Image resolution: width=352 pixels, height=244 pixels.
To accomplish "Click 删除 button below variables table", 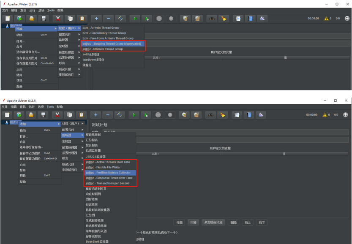I will [233, 222].
